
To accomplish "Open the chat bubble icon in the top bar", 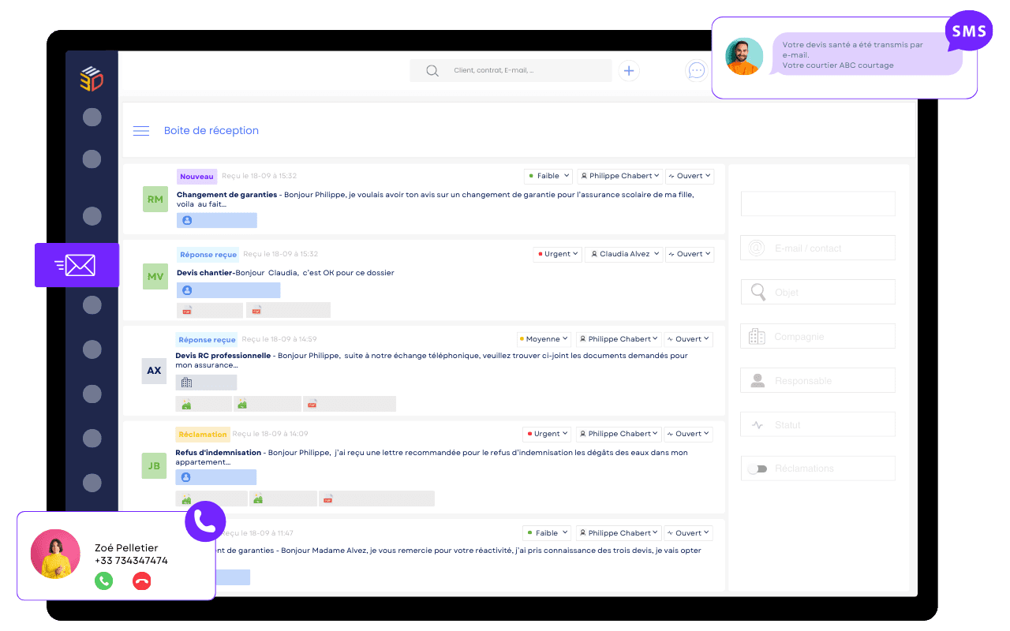I will (x=697, y=70).
